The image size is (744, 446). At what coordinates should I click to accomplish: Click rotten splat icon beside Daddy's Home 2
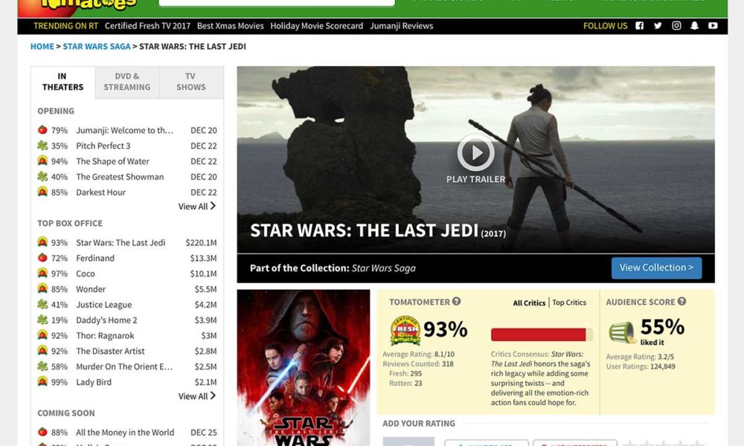pyautogui.click(x=42, y=320)
